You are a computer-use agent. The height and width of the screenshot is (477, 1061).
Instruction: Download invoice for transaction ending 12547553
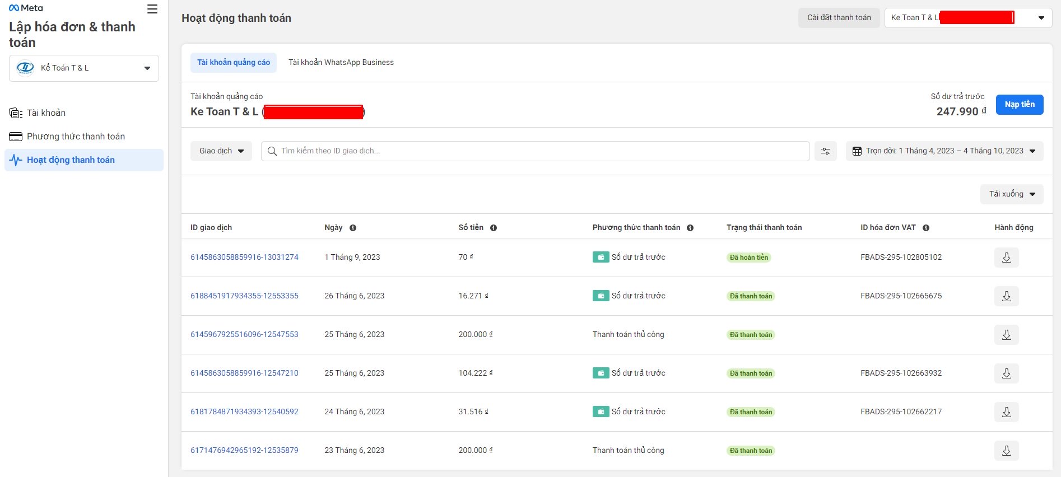[1007, 335]
